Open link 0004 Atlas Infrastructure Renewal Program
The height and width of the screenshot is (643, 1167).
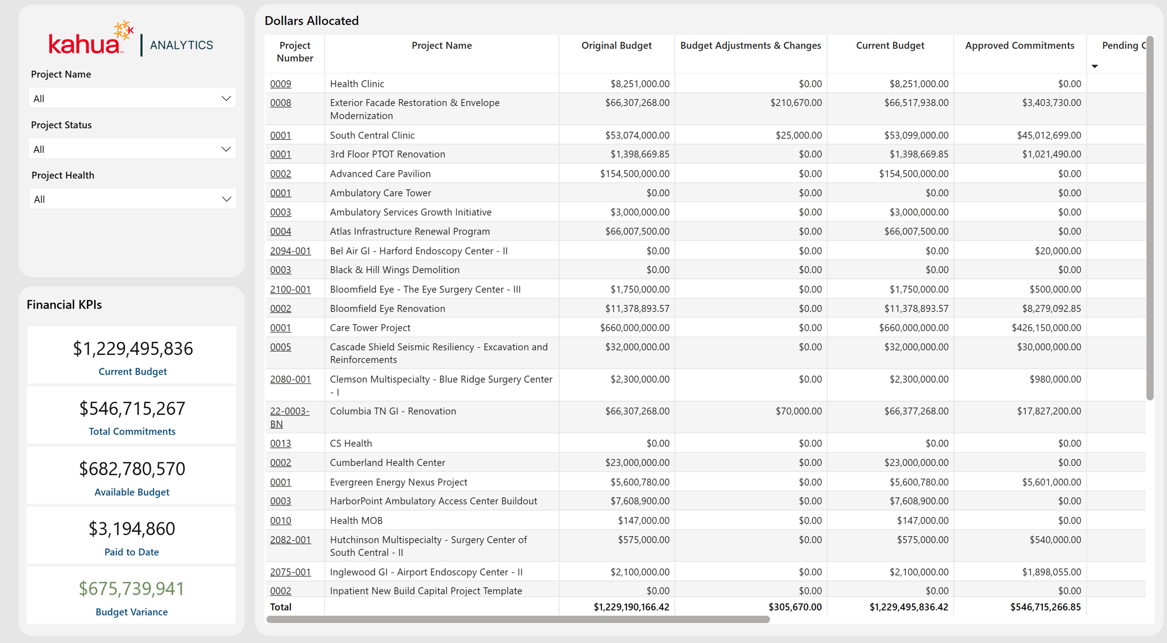[x=281, y=231]
